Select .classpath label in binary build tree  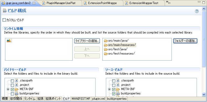[x=26, y=80]
